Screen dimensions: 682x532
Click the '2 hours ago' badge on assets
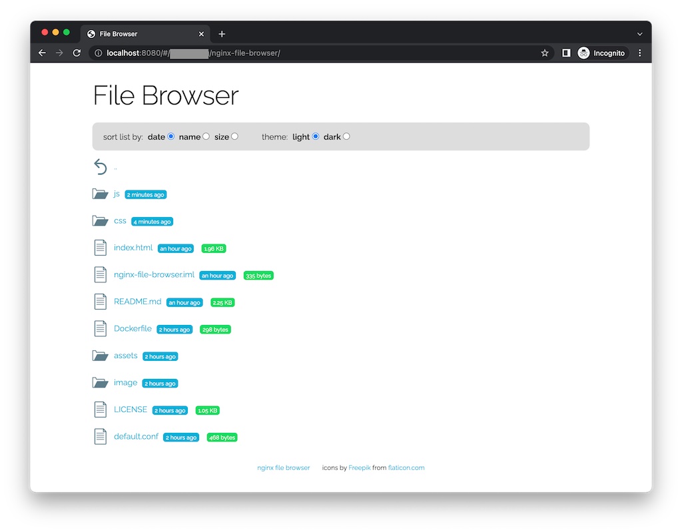[160, 356]
